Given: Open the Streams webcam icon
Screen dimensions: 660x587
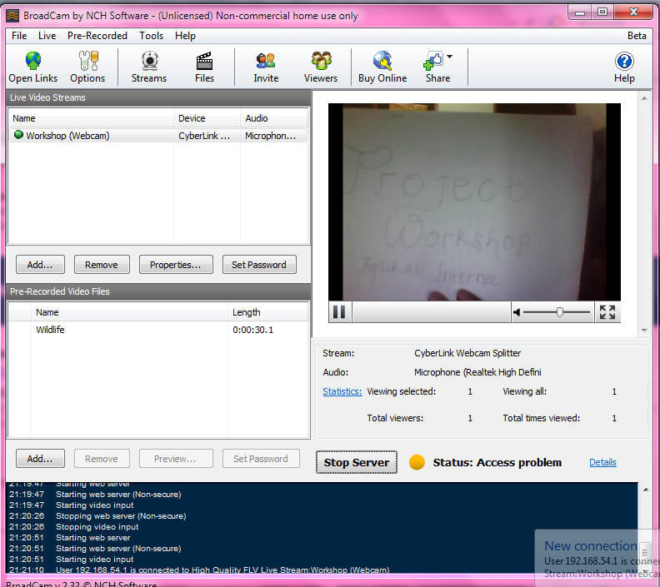Looking at the screenshot, I should [x=149, y=67].
